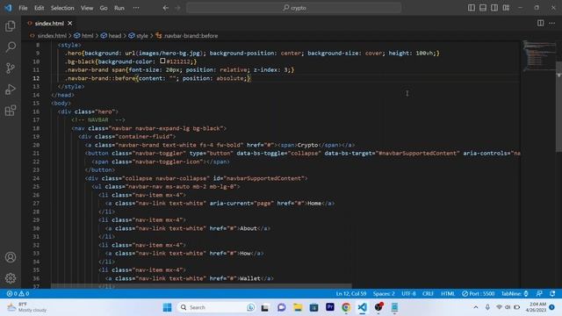
Task: Open the Search view in activity bar
Action: [x=11, y=47]
